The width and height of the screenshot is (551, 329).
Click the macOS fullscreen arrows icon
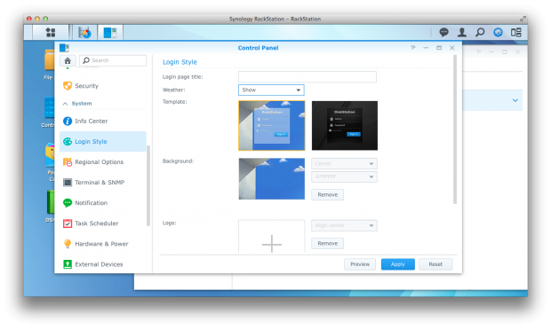(x=523, y=19)
